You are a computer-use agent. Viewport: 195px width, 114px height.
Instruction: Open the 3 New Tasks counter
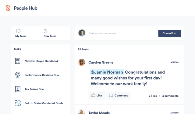(50, 33)
